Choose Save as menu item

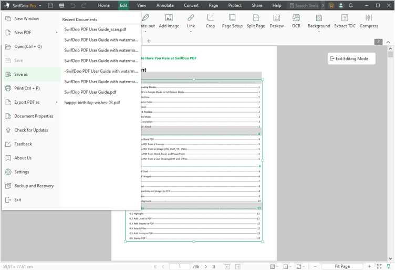pyautogui.click(x=31, y=74)
